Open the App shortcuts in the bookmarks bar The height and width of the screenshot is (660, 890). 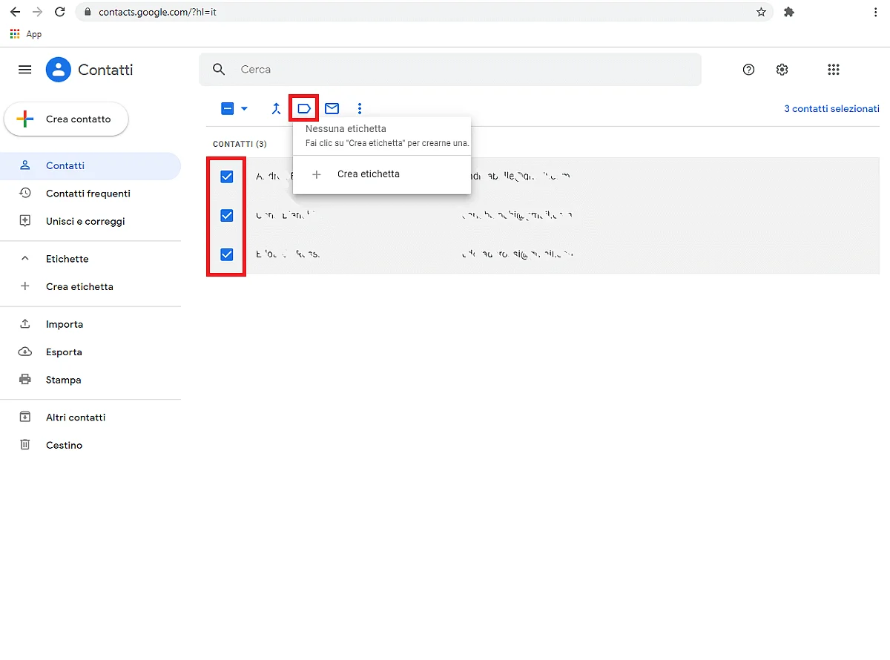26,34
